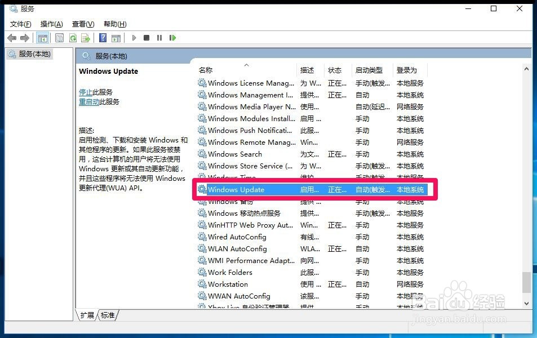Viewport: 537px width, 338px height.
Task: Open the Properties toolbar icon
Action: [59, 38]
